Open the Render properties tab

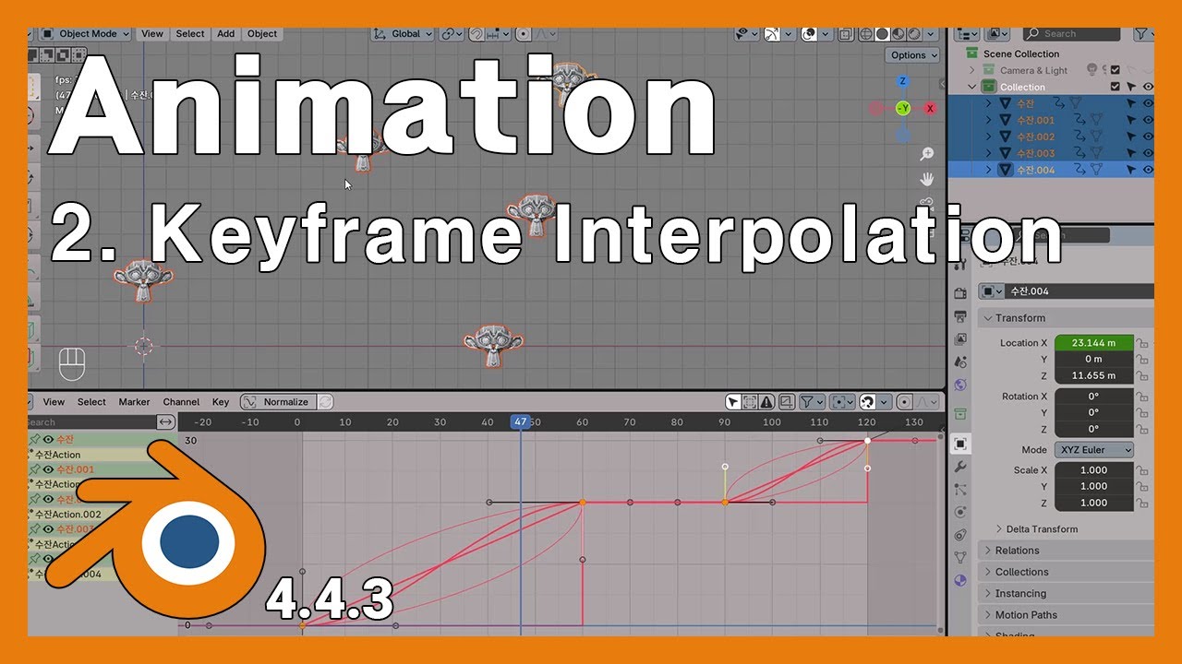coord(960,293)
